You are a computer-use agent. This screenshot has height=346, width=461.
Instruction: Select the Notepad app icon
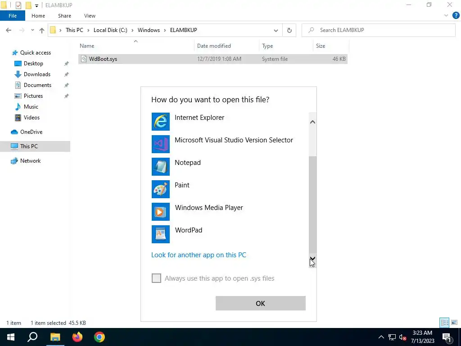[161, 167]
